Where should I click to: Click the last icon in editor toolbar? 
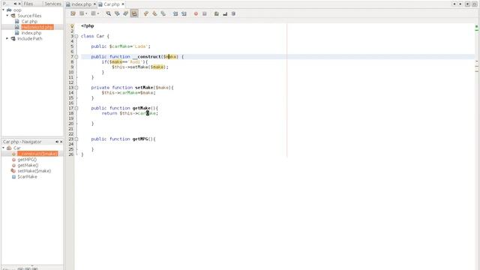[x=233, y=13]
